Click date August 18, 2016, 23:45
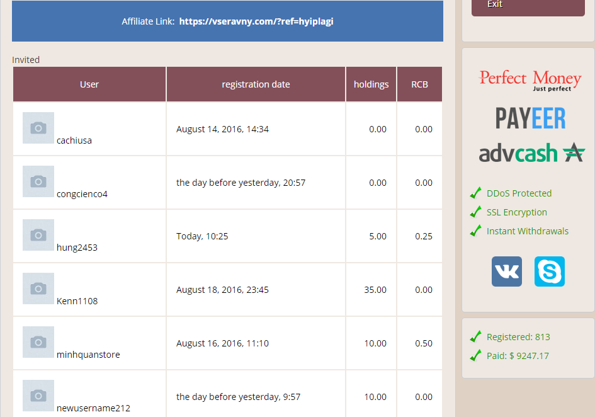Screen dimensions: 595x417 222,290
